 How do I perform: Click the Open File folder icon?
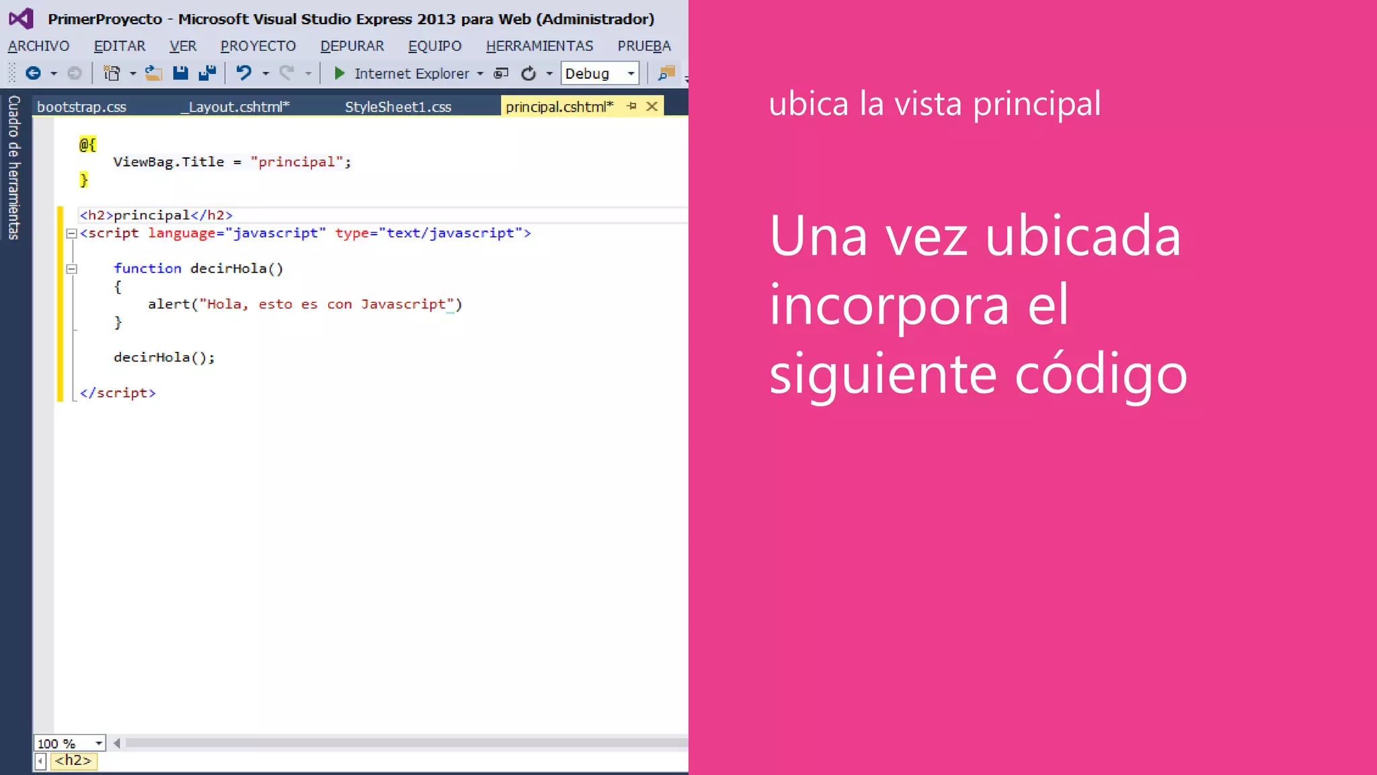point(154,73)
